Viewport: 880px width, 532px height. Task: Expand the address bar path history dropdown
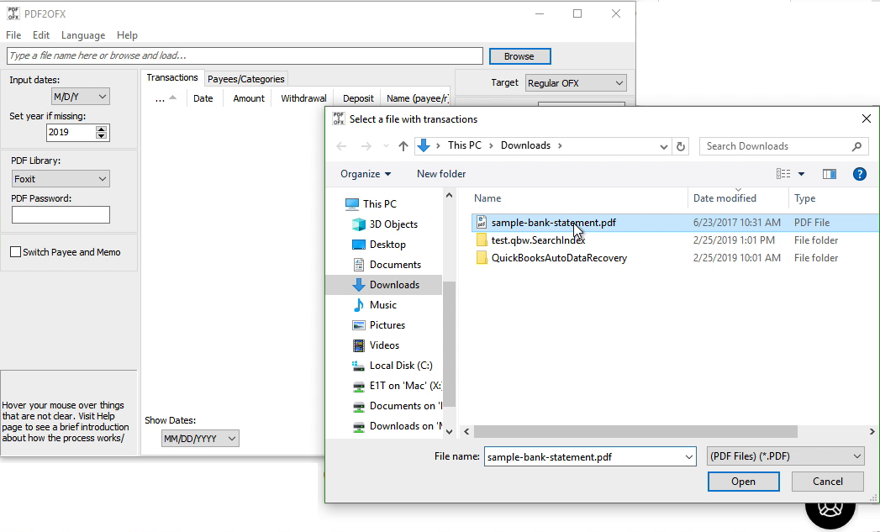click(x=663, y=146)
